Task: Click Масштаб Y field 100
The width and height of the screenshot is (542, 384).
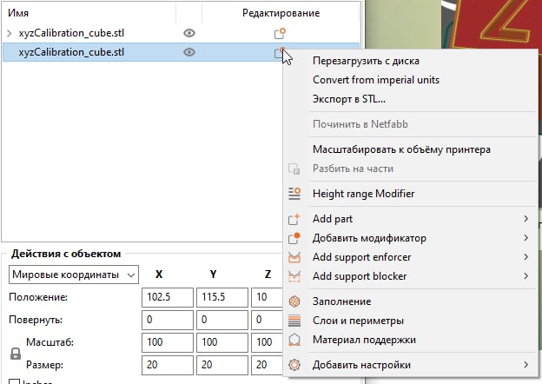Action: pos(221,342)
